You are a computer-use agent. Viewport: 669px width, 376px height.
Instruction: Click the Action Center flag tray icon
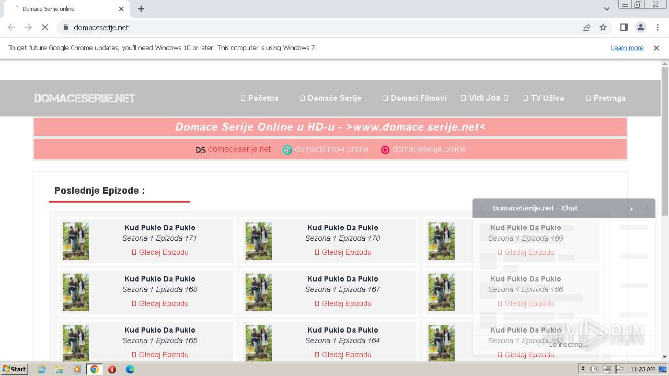tap(619, 369)
